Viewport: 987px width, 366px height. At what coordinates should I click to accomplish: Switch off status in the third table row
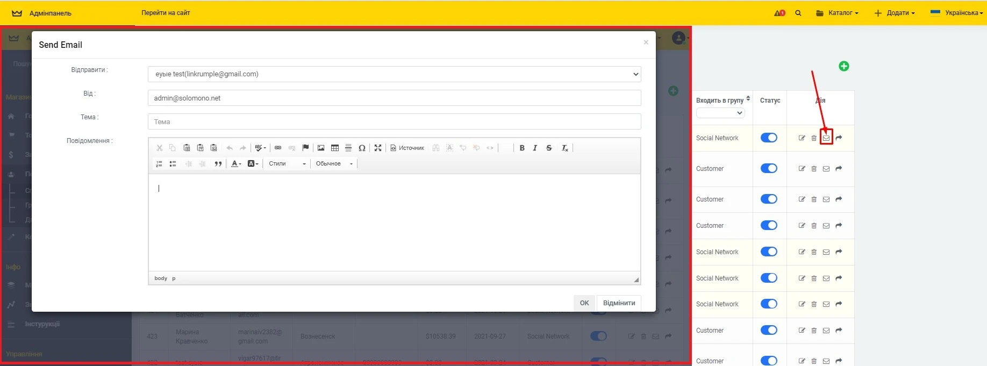(x=769, y=199)
